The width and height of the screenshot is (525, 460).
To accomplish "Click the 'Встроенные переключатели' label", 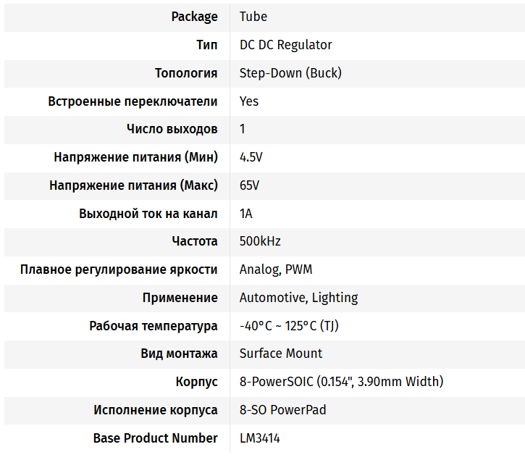I will (x=133, y=101).
